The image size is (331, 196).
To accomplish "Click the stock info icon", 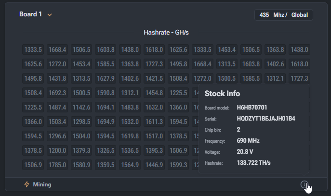I will point(304,184).
